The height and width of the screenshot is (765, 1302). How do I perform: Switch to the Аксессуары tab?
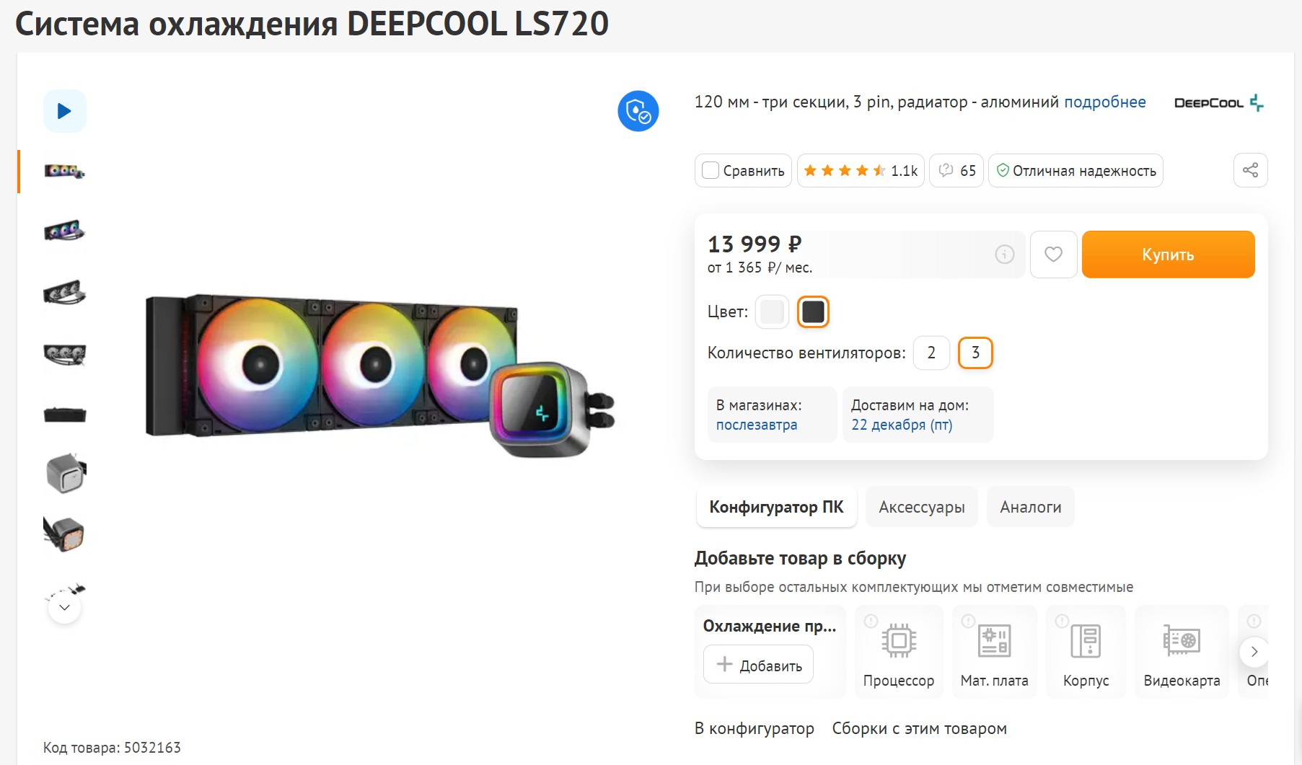(921, 507)
